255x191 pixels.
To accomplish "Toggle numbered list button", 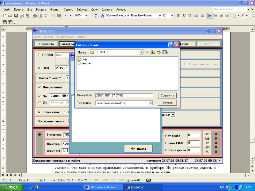I will point(210,16).
